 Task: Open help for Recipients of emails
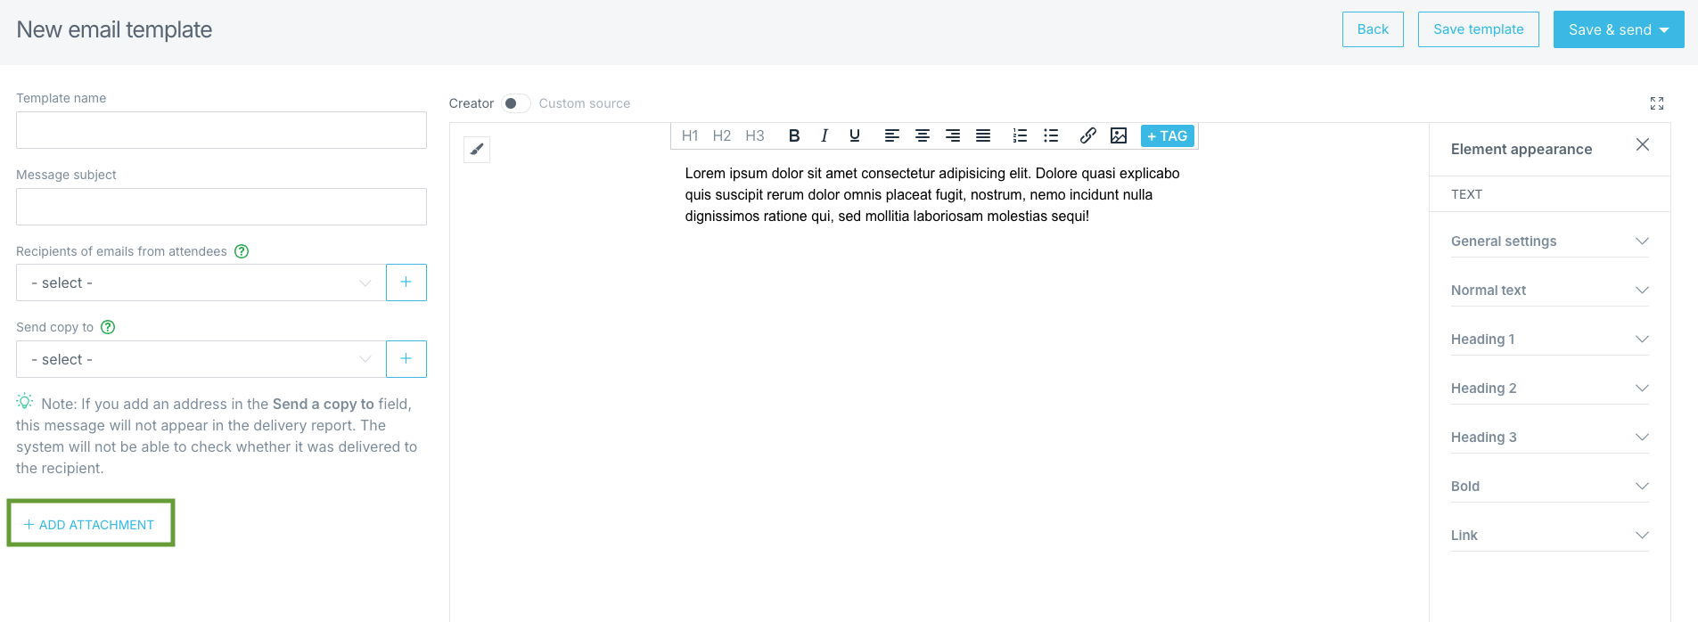click(242, 251)
